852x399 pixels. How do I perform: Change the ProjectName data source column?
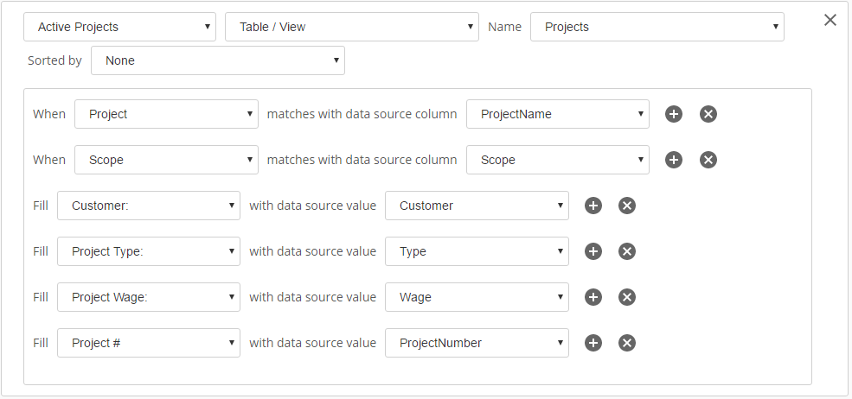(558, 114)
